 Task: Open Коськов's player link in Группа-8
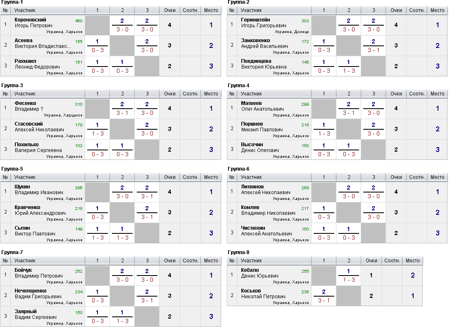click(251, 291)
